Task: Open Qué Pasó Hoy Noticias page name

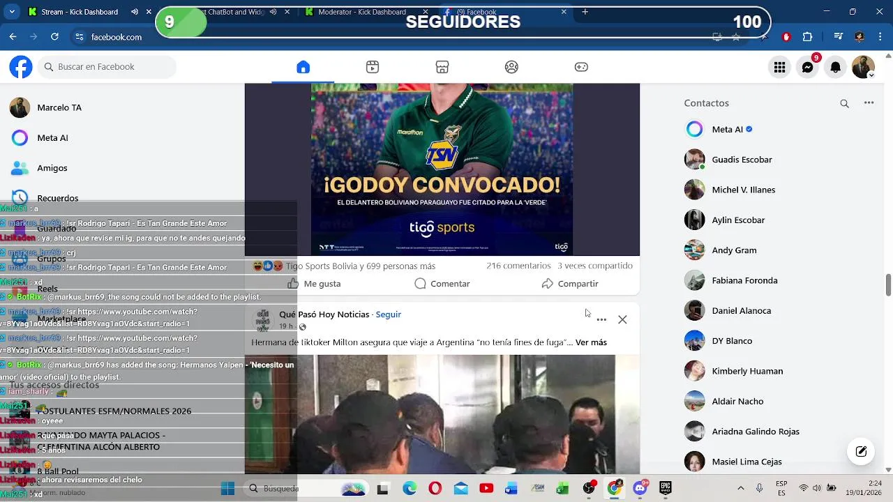Action: pos(324,314)
